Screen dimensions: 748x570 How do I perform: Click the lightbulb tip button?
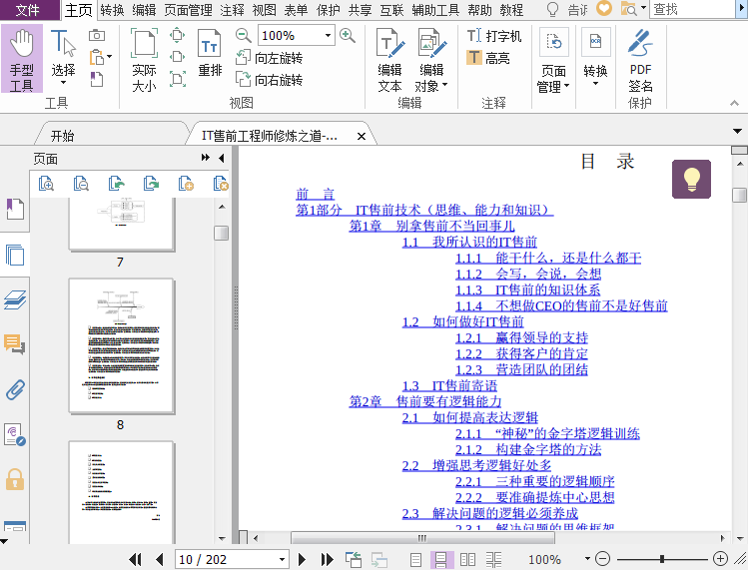691,179
